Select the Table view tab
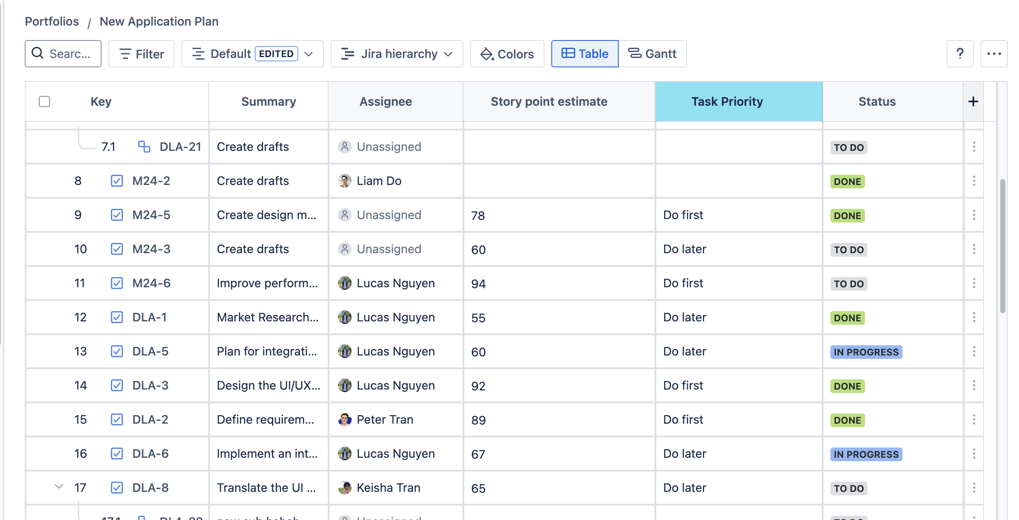Screen dimensions: 1019x520 pyautogui.click(x=585, y=54)
